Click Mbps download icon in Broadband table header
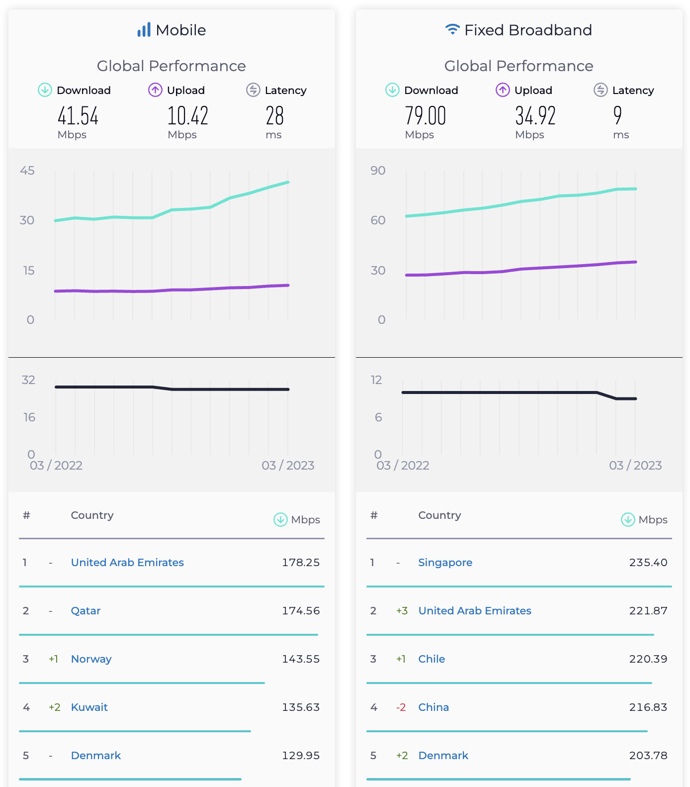The width and height of the screenshot is (690, 787). 628,519
